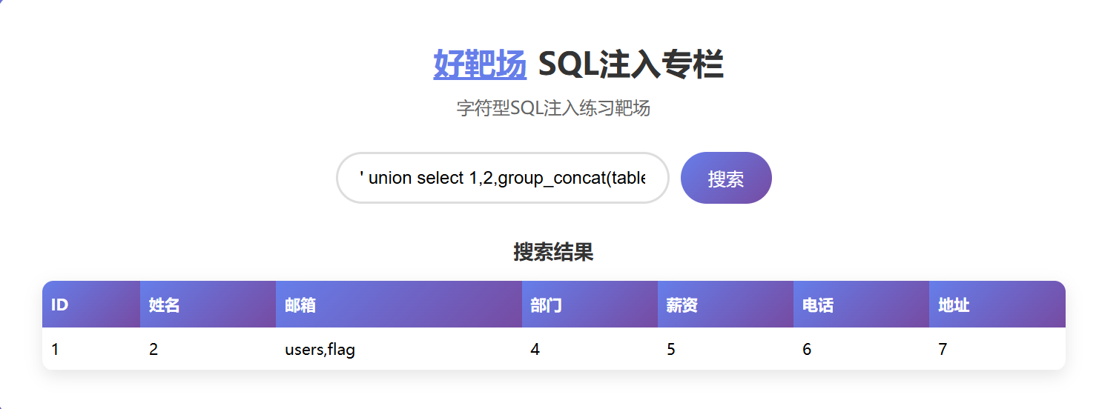Select the 地址 column header

click(997, 305)
